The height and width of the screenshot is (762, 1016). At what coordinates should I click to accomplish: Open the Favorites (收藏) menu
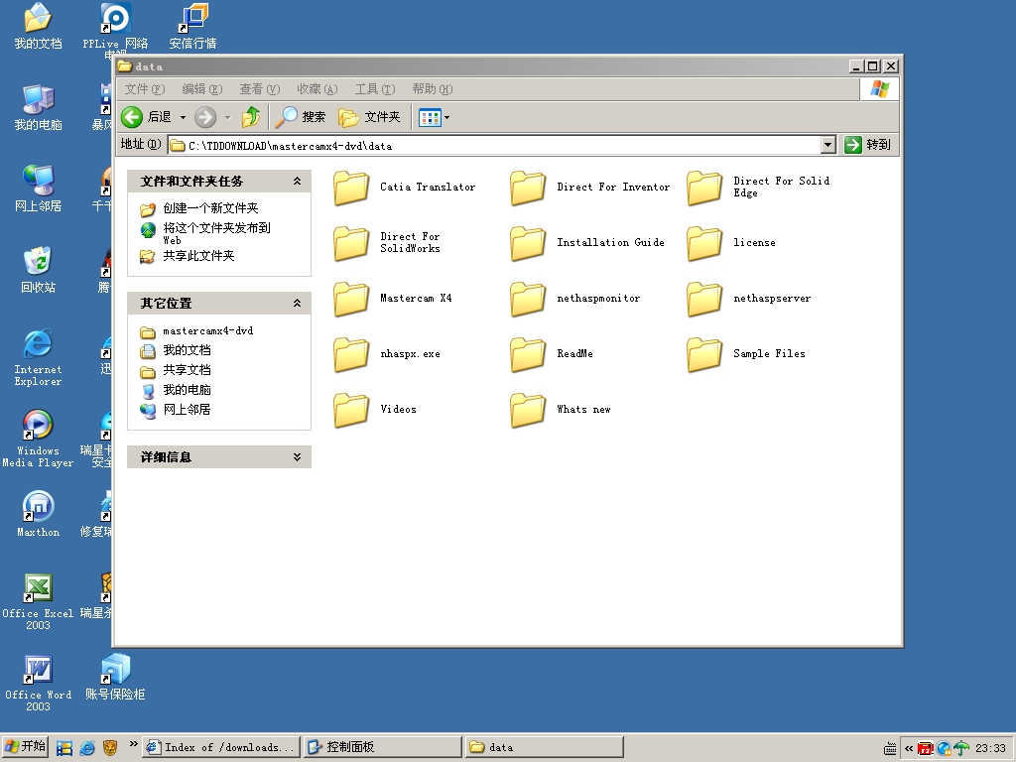pyautogui.click(x=317, y=89)
